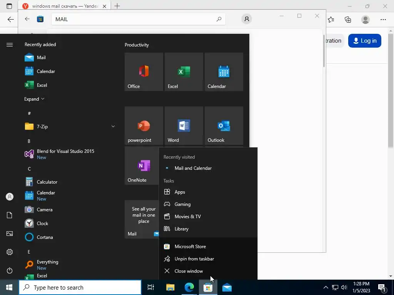
Task: Show hidden system tray icons
Action: pyautogui.click(x=326, y=287)
